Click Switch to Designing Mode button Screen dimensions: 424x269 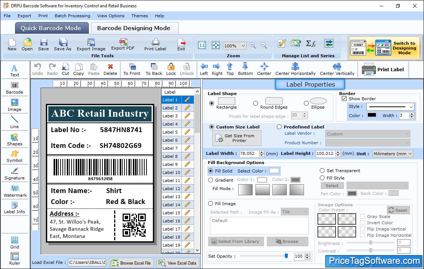[x=384, y=48]
